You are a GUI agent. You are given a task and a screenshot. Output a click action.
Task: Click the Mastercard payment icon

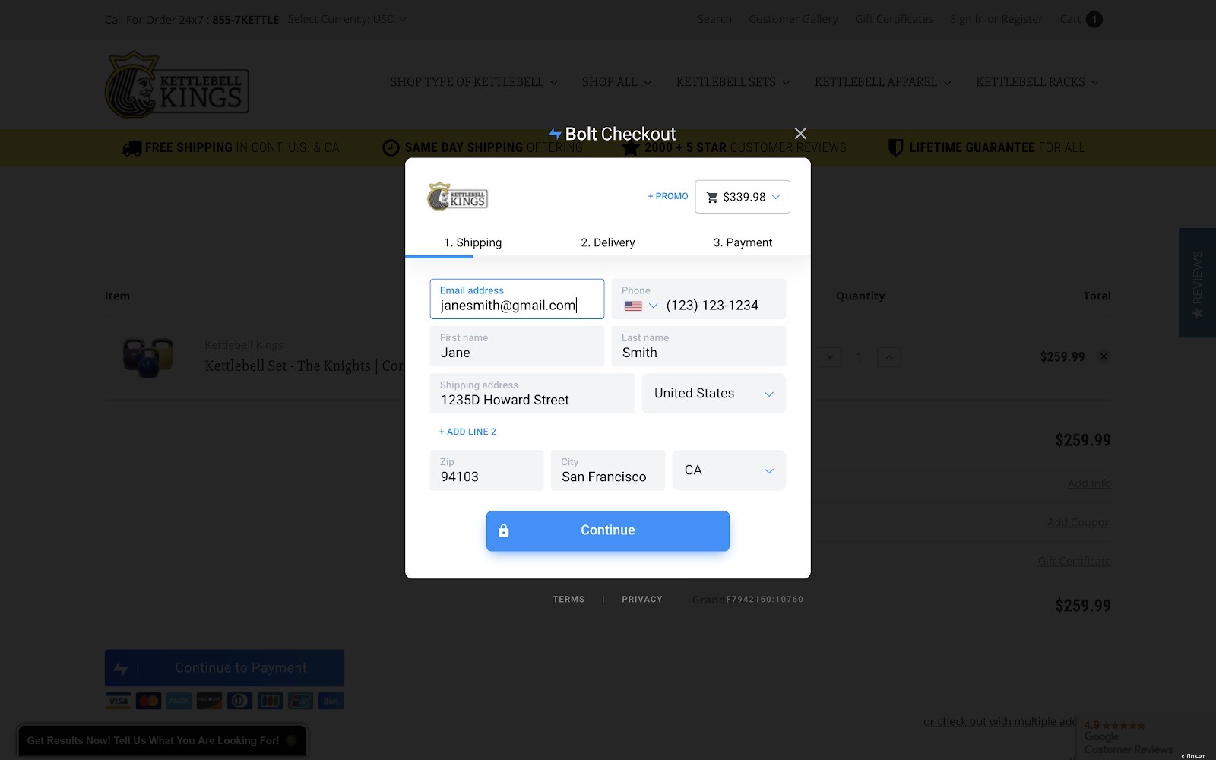(x=148, y=701)
